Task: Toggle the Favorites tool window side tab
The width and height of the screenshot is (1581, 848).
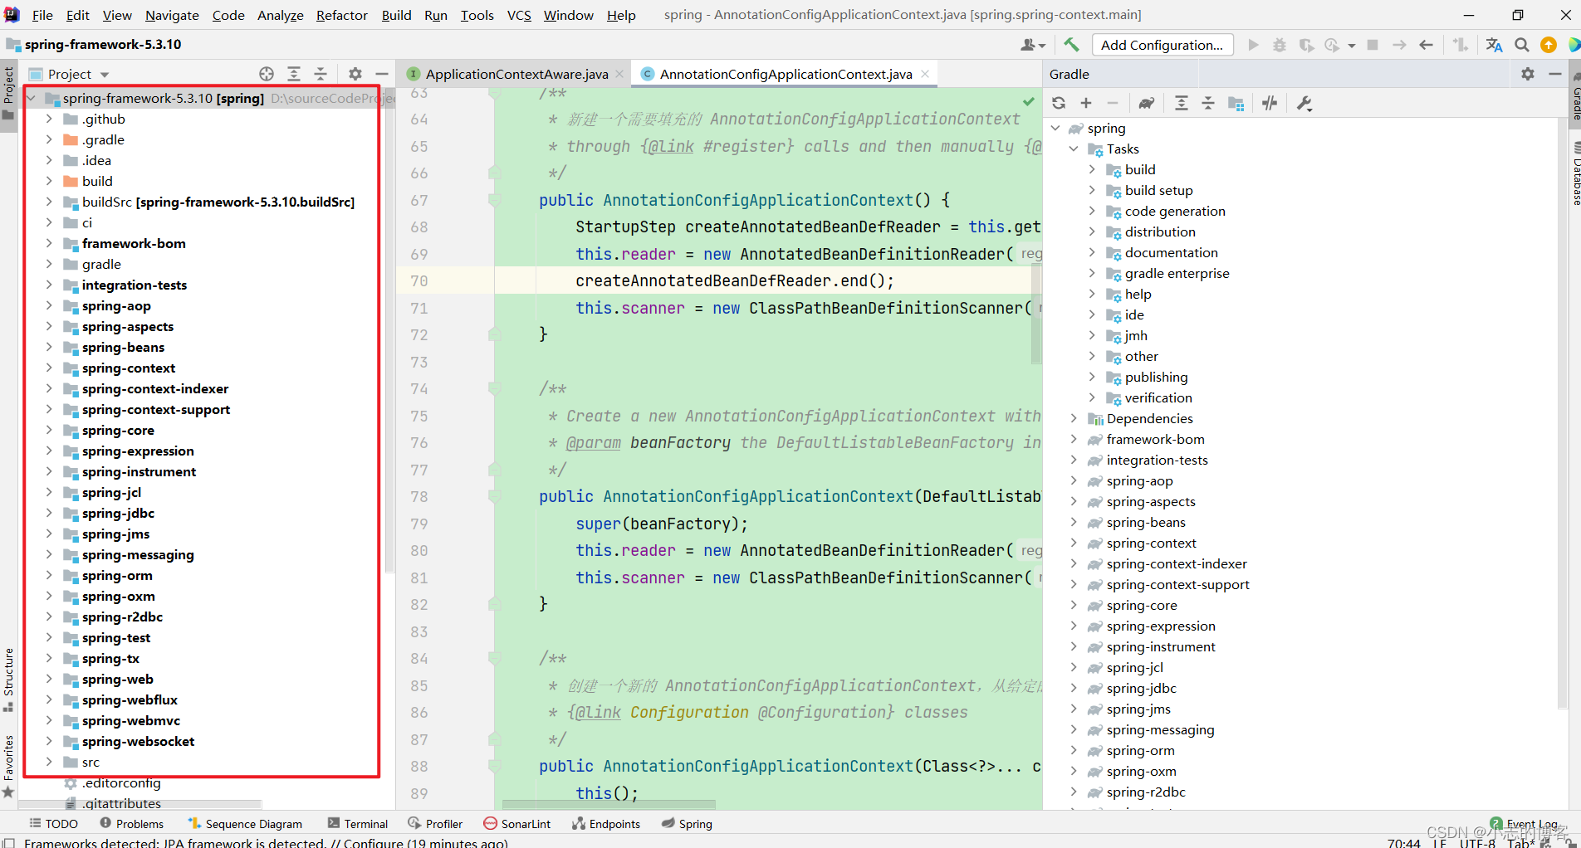Action: [8, 767]
